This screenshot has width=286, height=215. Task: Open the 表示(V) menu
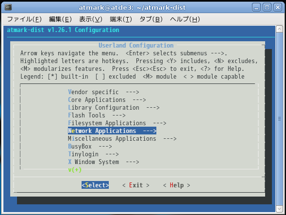click(x=91, y=19)
